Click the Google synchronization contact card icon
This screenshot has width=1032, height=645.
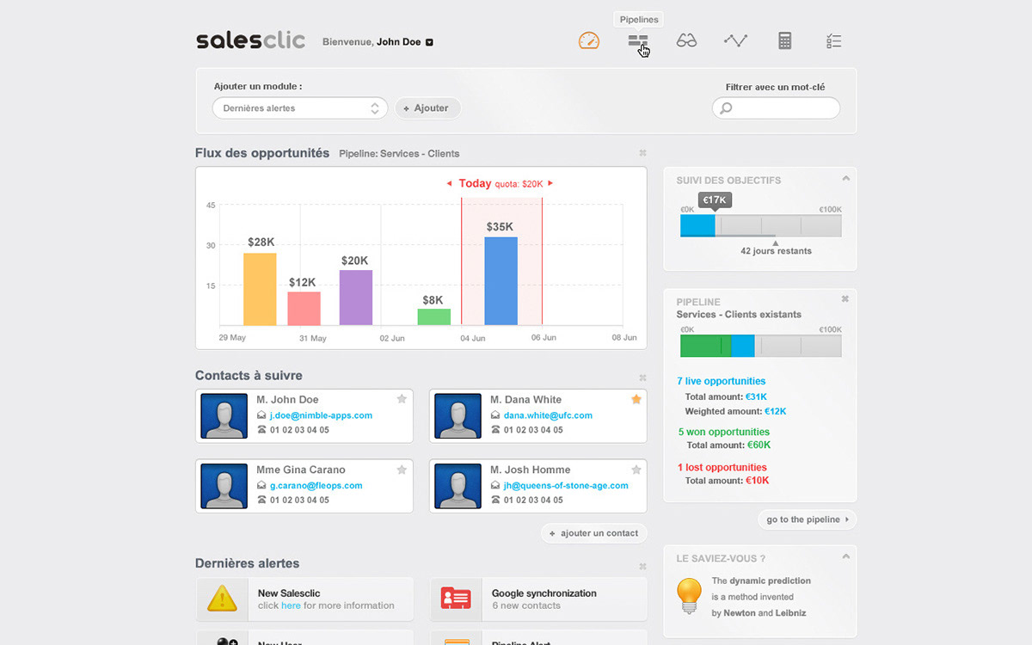pos(455,599)
